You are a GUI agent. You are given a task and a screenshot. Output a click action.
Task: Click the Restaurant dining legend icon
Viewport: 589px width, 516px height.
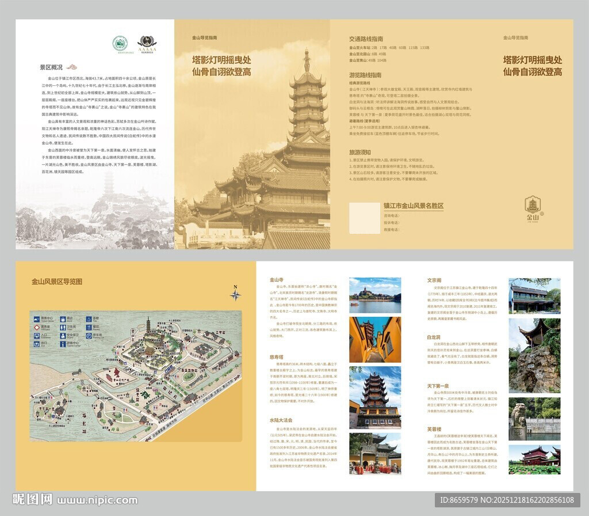click(89, 327)
